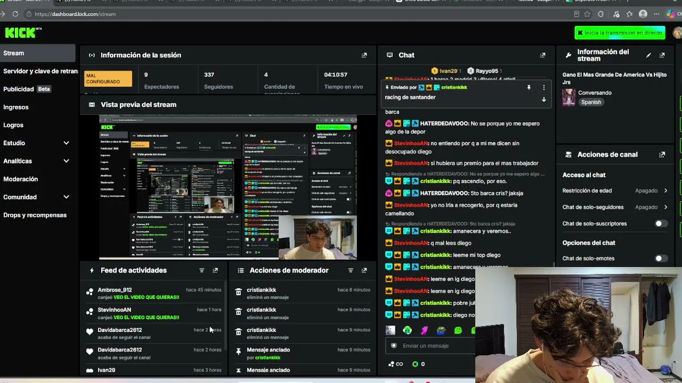Image resolution: width=682 pixels, height=383 pixels.
Task: Click the Ivan29 leaderboard badge in chat
Action: (445, 71)
